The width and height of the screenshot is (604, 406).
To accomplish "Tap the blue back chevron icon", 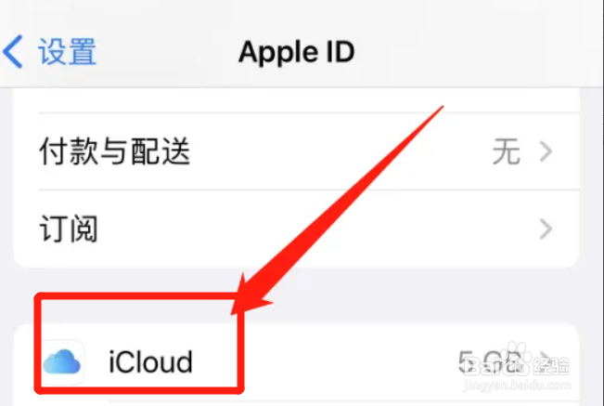I will pos(13,52).
